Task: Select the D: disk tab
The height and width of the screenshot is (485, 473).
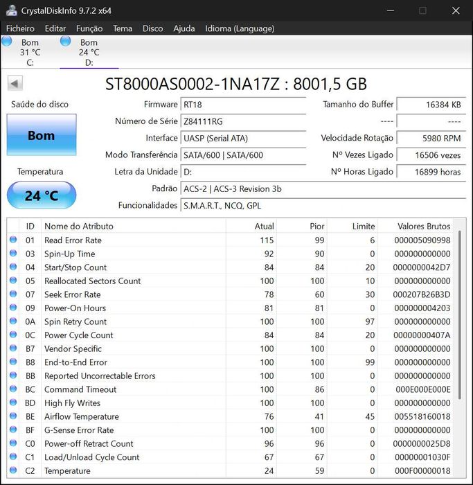Action: tap(89, 53)
